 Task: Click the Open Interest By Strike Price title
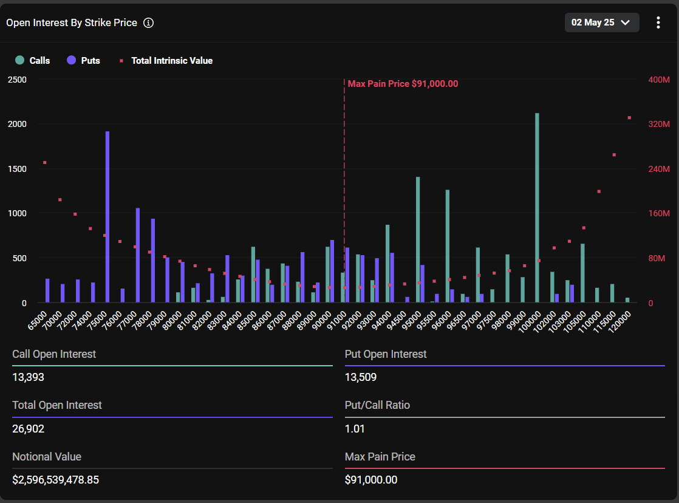[72, 23]
